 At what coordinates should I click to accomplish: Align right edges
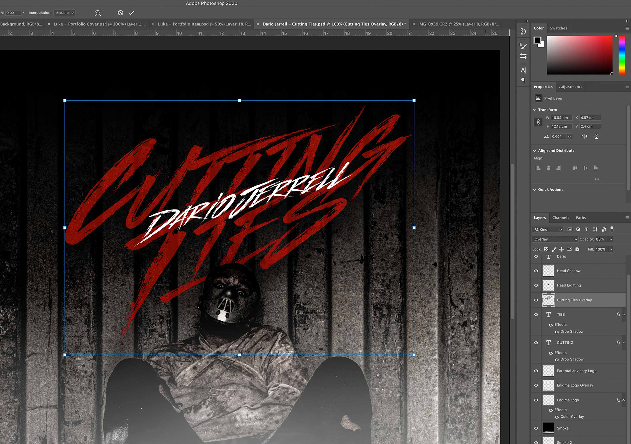coord(559,168)
